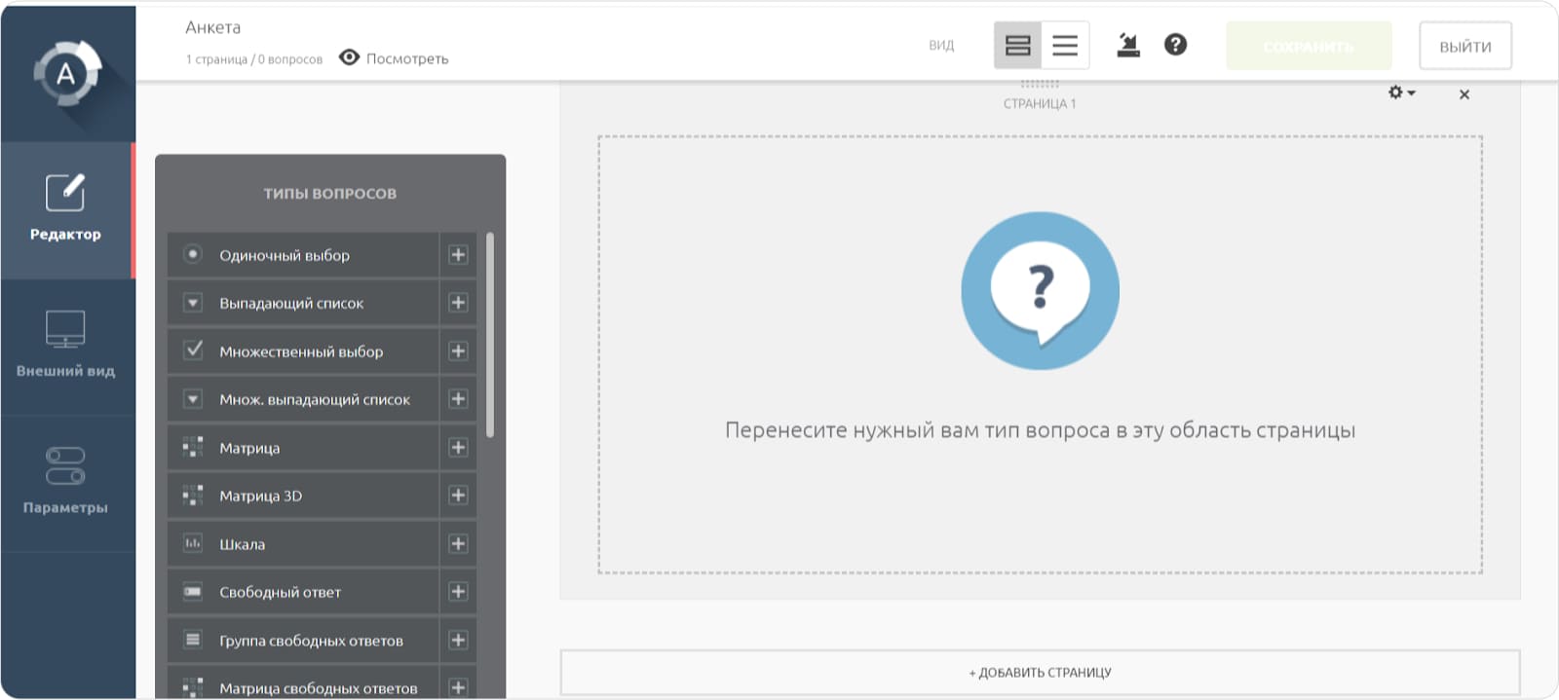1559x700 pixels.
Task: Click the Матрица grid icon
Action: pos(193,447)
